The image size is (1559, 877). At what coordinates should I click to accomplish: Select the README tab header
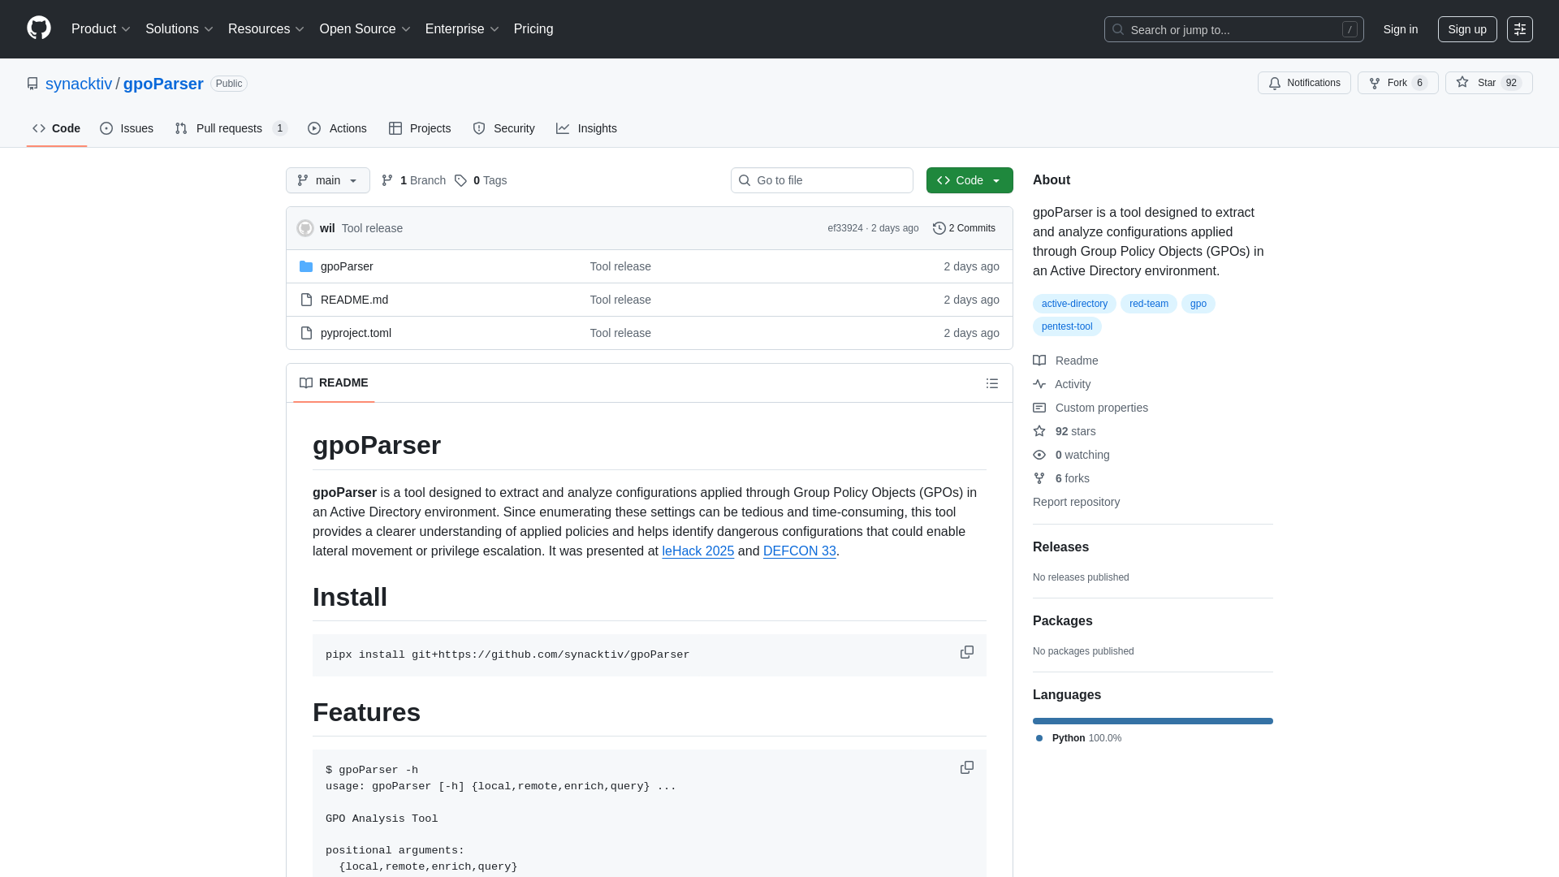(x=334, y=382)
